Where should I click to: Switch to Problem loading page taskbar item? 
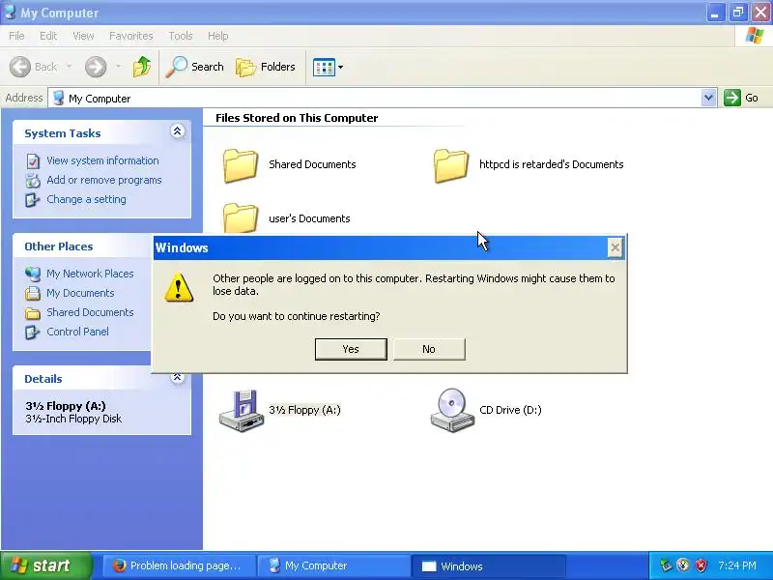pos(179,565)
